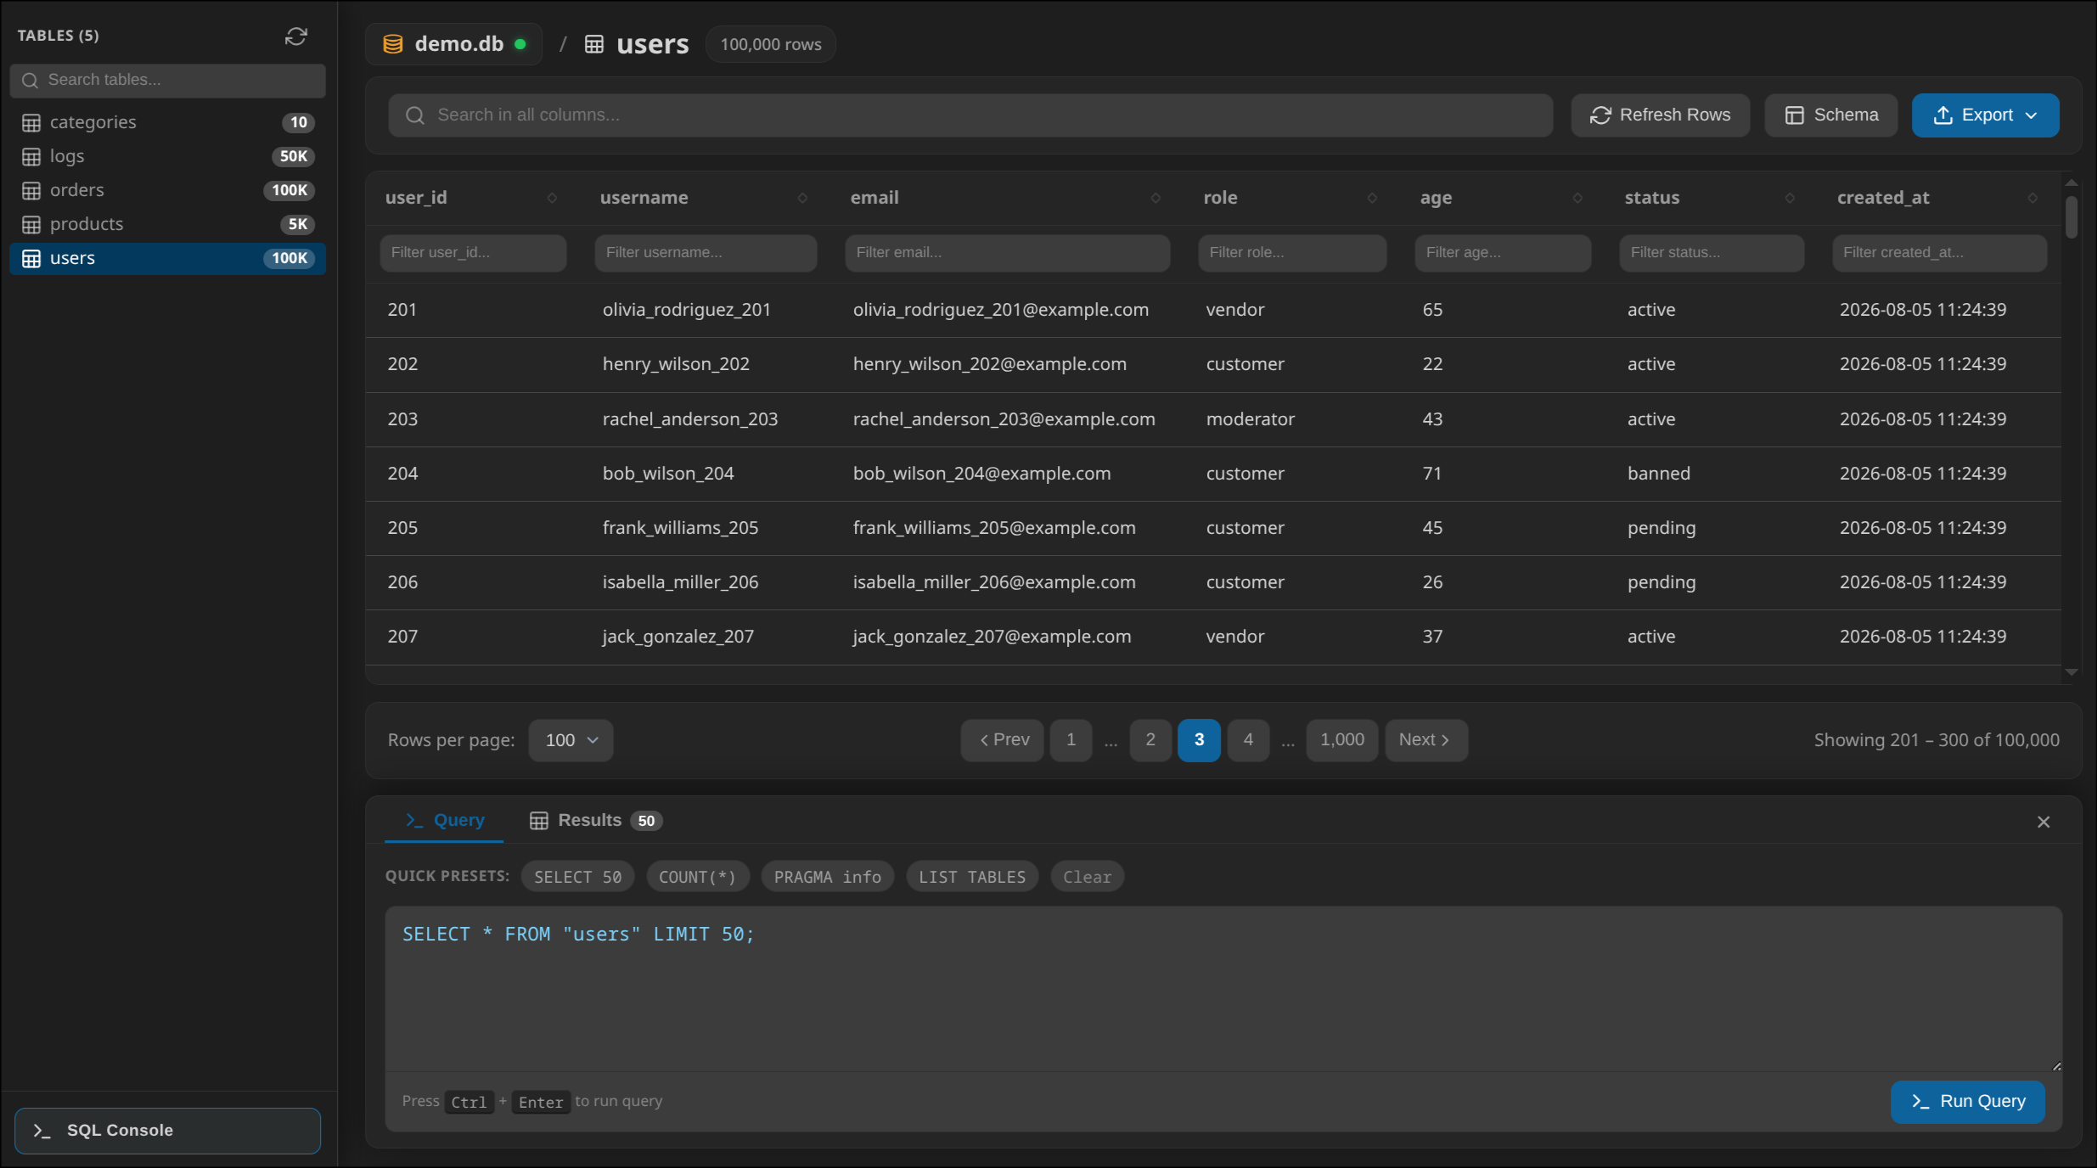Run the SQL query
The width and height of the screenshot is (2097, 1168).
[x=1967, y=1102]
